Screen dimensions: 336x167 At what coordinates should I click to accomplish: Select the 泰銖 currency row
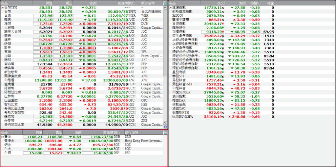(82, 36)
